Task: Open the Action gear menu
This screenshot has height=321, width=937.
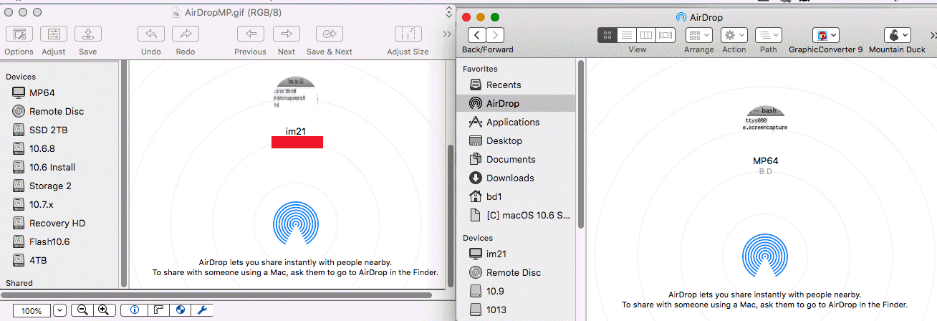Action: pos(734,34)
